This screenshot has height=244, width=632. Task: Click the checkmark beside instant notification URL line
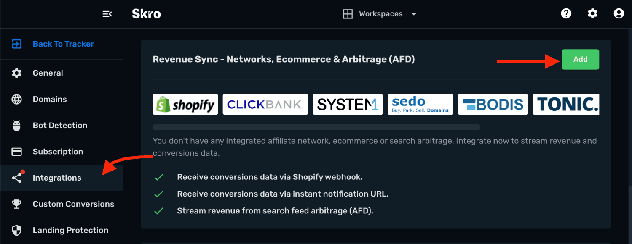point(159,194)
